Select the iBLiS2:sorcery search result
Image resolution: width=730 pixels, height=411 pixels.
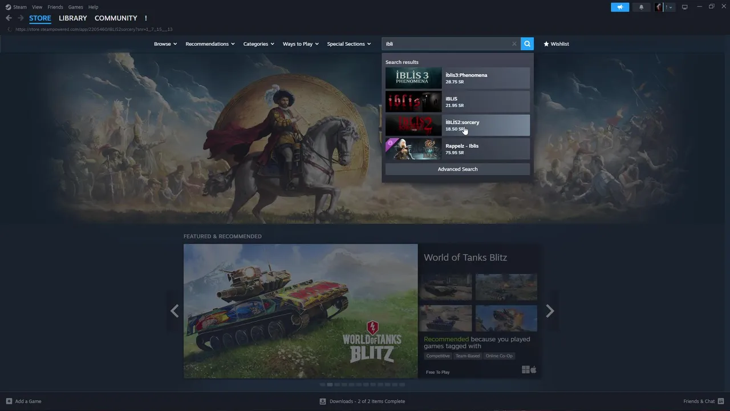[457, 126]
